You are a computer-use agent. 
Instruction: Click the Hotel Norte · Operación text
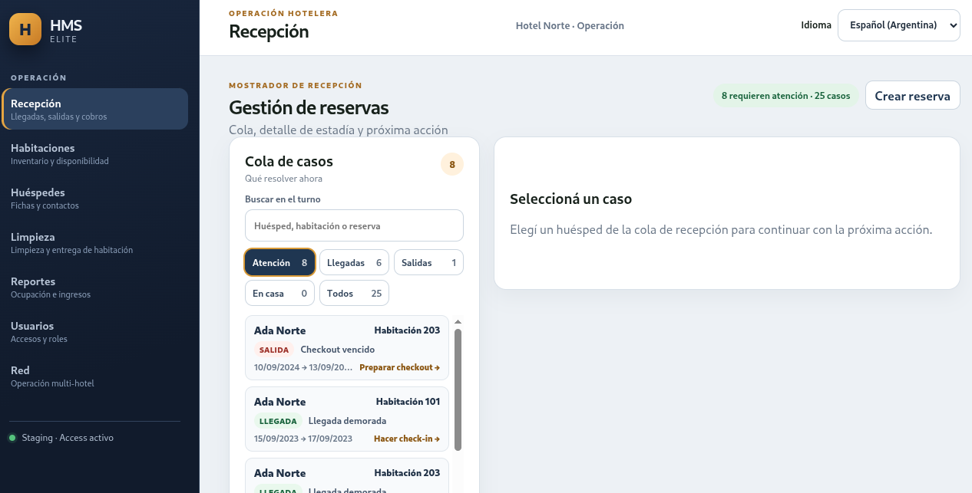click(570, 25)
